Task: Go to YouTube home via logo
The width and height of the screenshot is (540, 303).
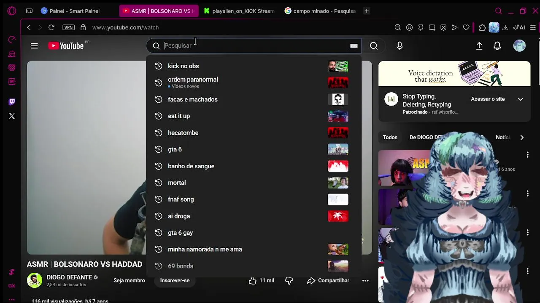Action: [x=66, y=46]
